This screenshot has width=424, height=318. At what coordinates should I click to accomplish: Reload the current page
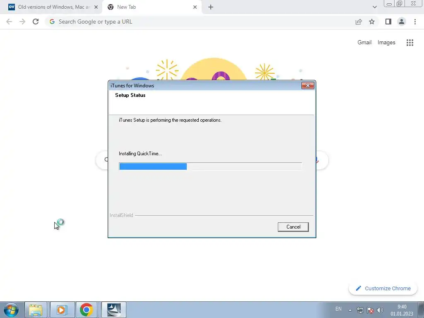click(x=36, y=22)
